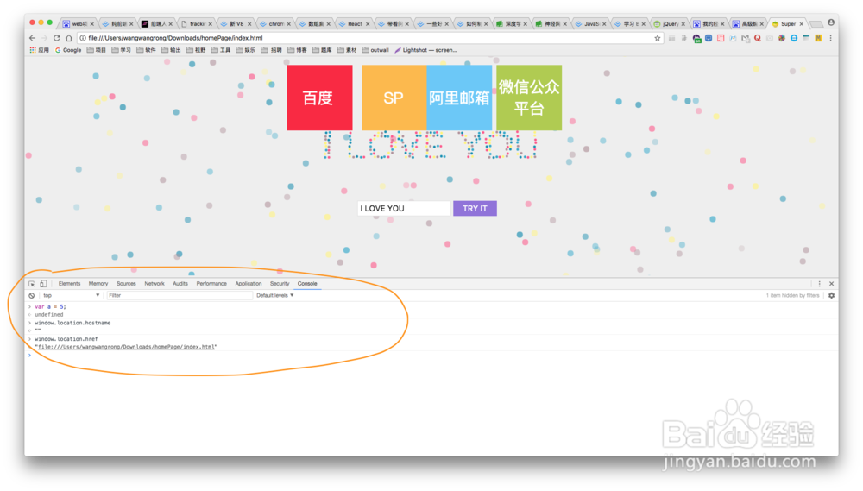Click the site info icon in address bar

pyautogui.click(x=83, y=38)
